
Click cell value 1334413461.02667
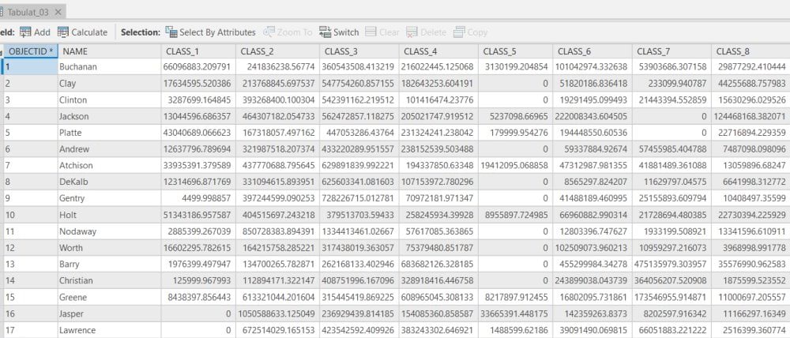(358, 231)
